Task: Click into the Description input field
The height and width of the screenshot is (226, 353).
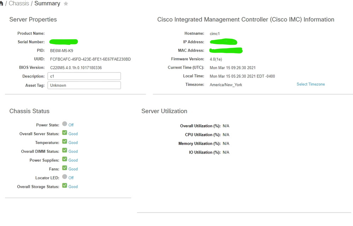Action: click(x=84, y=76)
